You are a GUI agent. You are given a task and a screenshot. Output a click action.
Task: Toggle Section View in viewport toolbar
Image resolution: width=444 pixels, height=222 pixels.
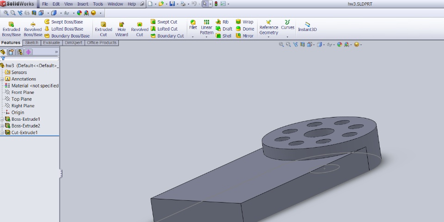[x=302, y=44]
